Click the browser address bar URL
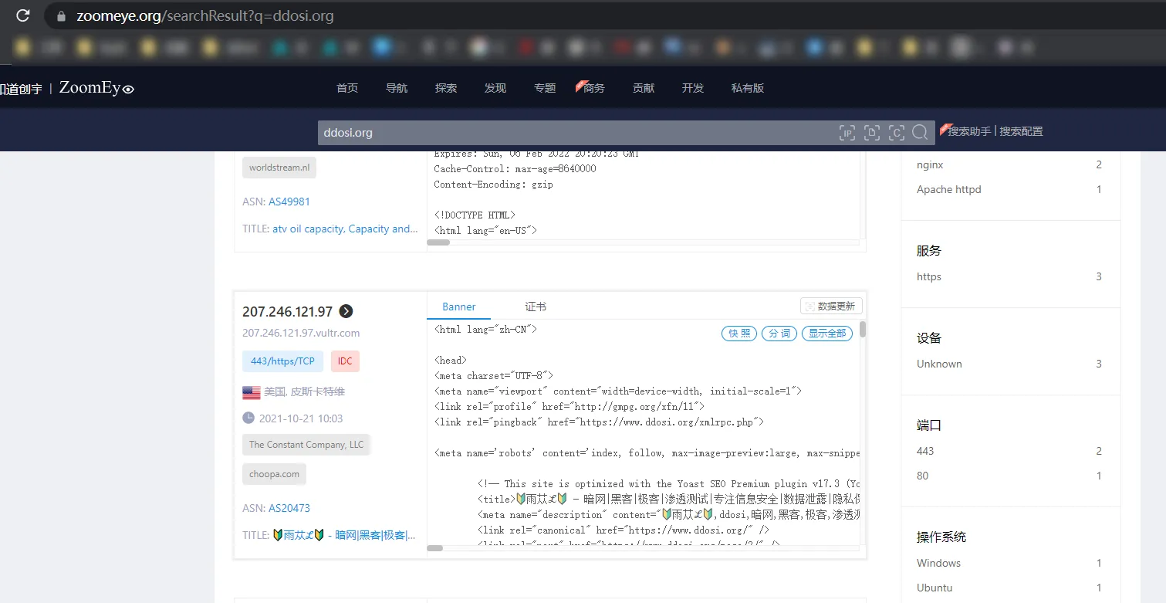Viewport: 1166px width, 603px height. [205, 16]
